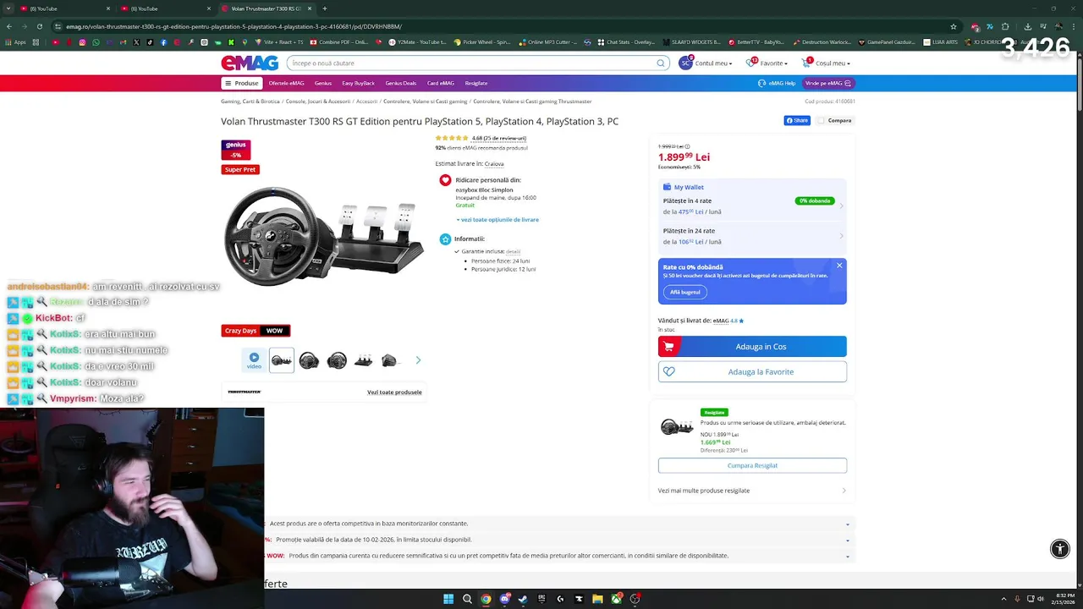The height and width of the screenshot is (609, 1083).
Task: Expand the Plateste in 24 rate option
Action: click(752, 236)
